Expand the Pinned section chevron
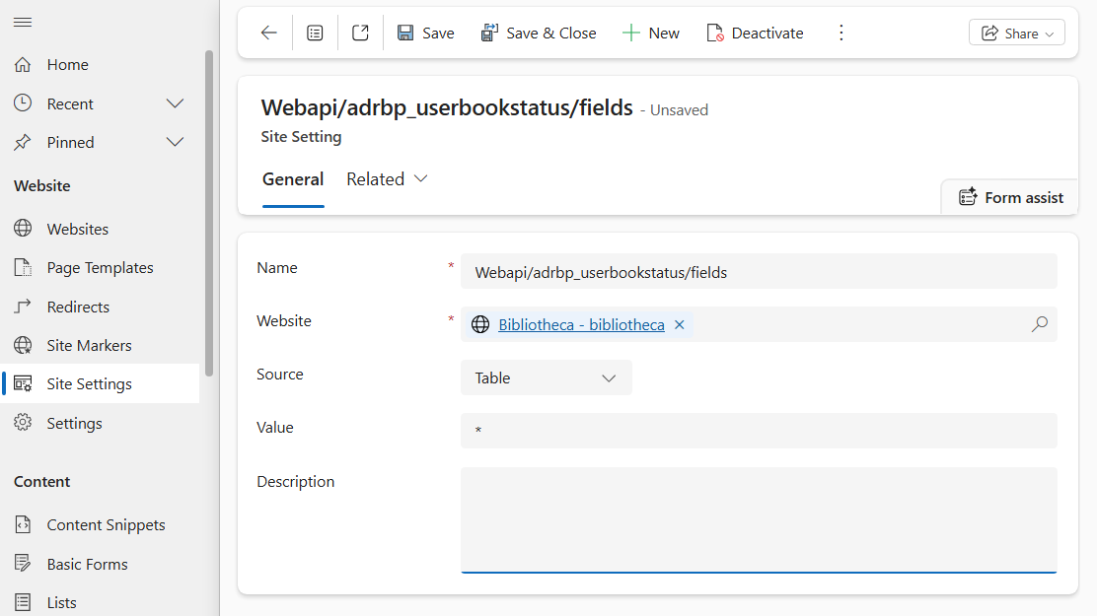This screenshot has height=616, width=1097. tap(175, 142)
